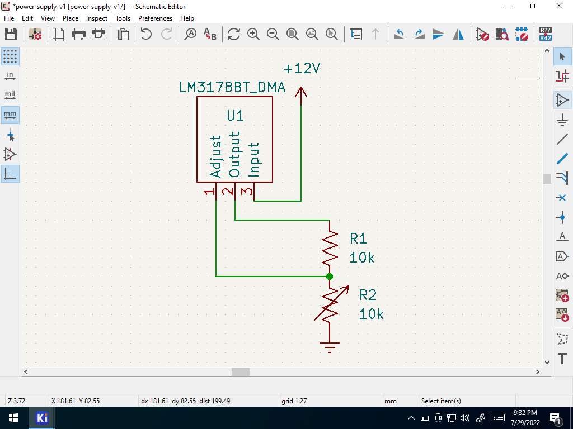Switch units to mils
This screenshot has width=573, height=429.
10,96
